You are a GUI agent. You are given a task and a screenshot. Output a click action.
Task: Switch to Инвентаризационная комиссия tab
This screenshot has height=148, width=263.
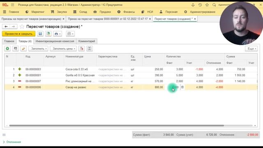pos(55,41)
